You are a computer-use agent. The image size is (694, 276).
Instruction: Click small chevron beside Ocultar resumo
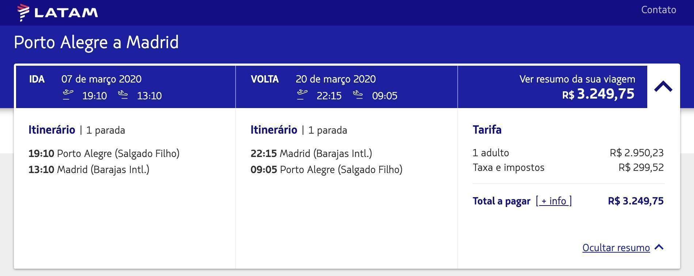coord(659,247)
